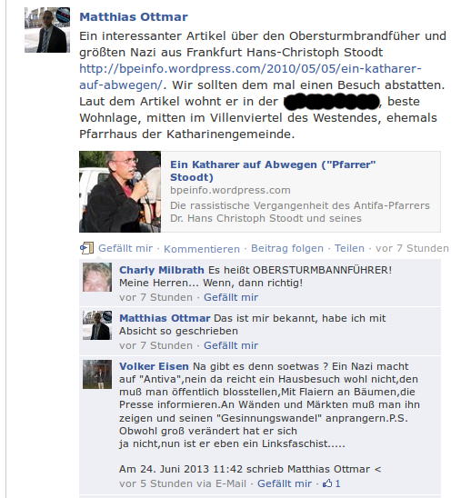
Task: Open Charly Milbrath's comment avatar
Action: click(x=97, y=277)
